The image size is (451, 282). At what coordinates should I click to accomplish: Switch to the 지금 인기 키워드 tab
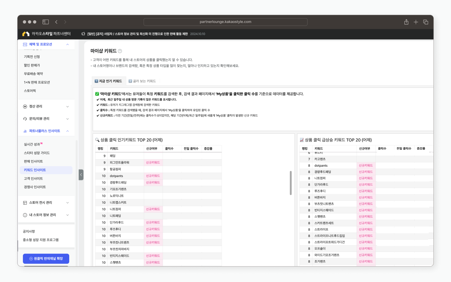[108, 81]
